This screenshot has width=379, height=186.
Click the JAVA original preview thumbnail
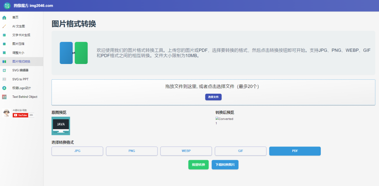click(61, 126)
